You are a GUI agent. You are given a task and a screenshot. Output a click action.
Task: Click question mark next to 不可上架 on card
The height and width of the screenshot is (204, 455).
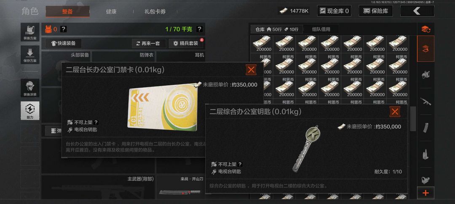click(96, 123)
